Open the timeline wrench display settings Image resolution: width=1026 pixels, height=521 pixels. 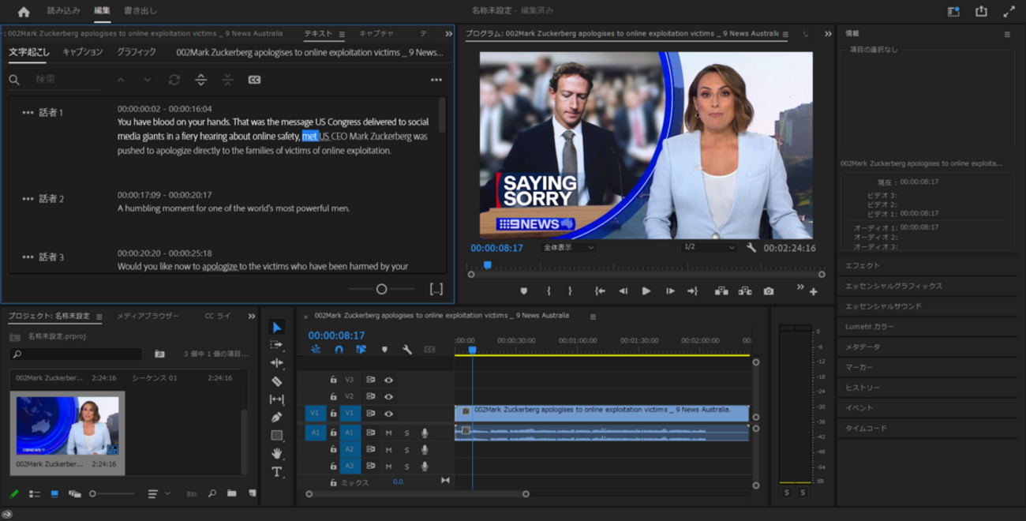407,349
